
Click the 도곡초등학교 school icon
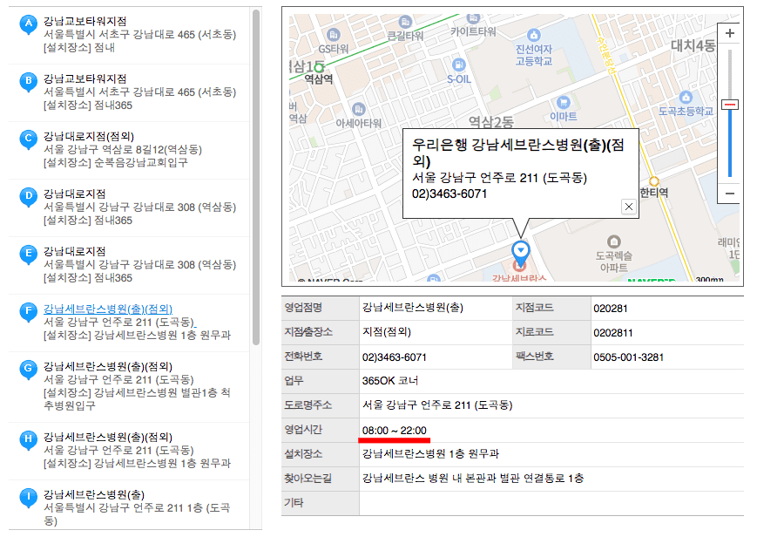tap(686, 97)
